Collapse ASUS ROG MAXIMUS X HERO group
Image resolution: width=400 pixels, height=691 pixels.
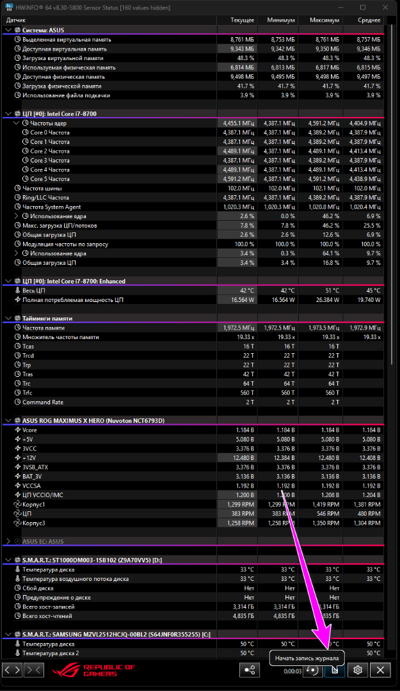click(x=8, y=420)
